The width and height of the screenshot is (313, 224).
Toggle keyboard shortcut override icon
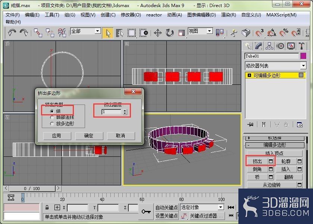click(x=246, y=33)
